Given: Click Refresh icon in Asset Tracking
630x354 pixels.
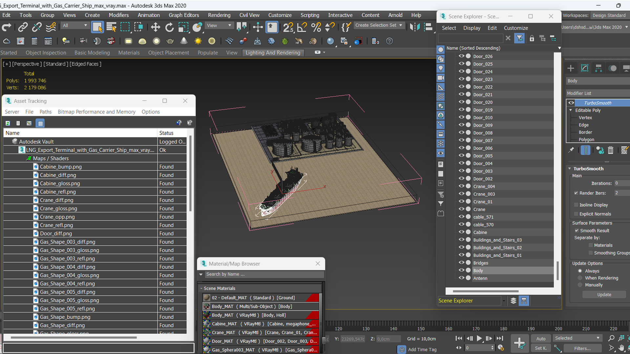Looking at the screenshot, I should (x=8, y=123).
